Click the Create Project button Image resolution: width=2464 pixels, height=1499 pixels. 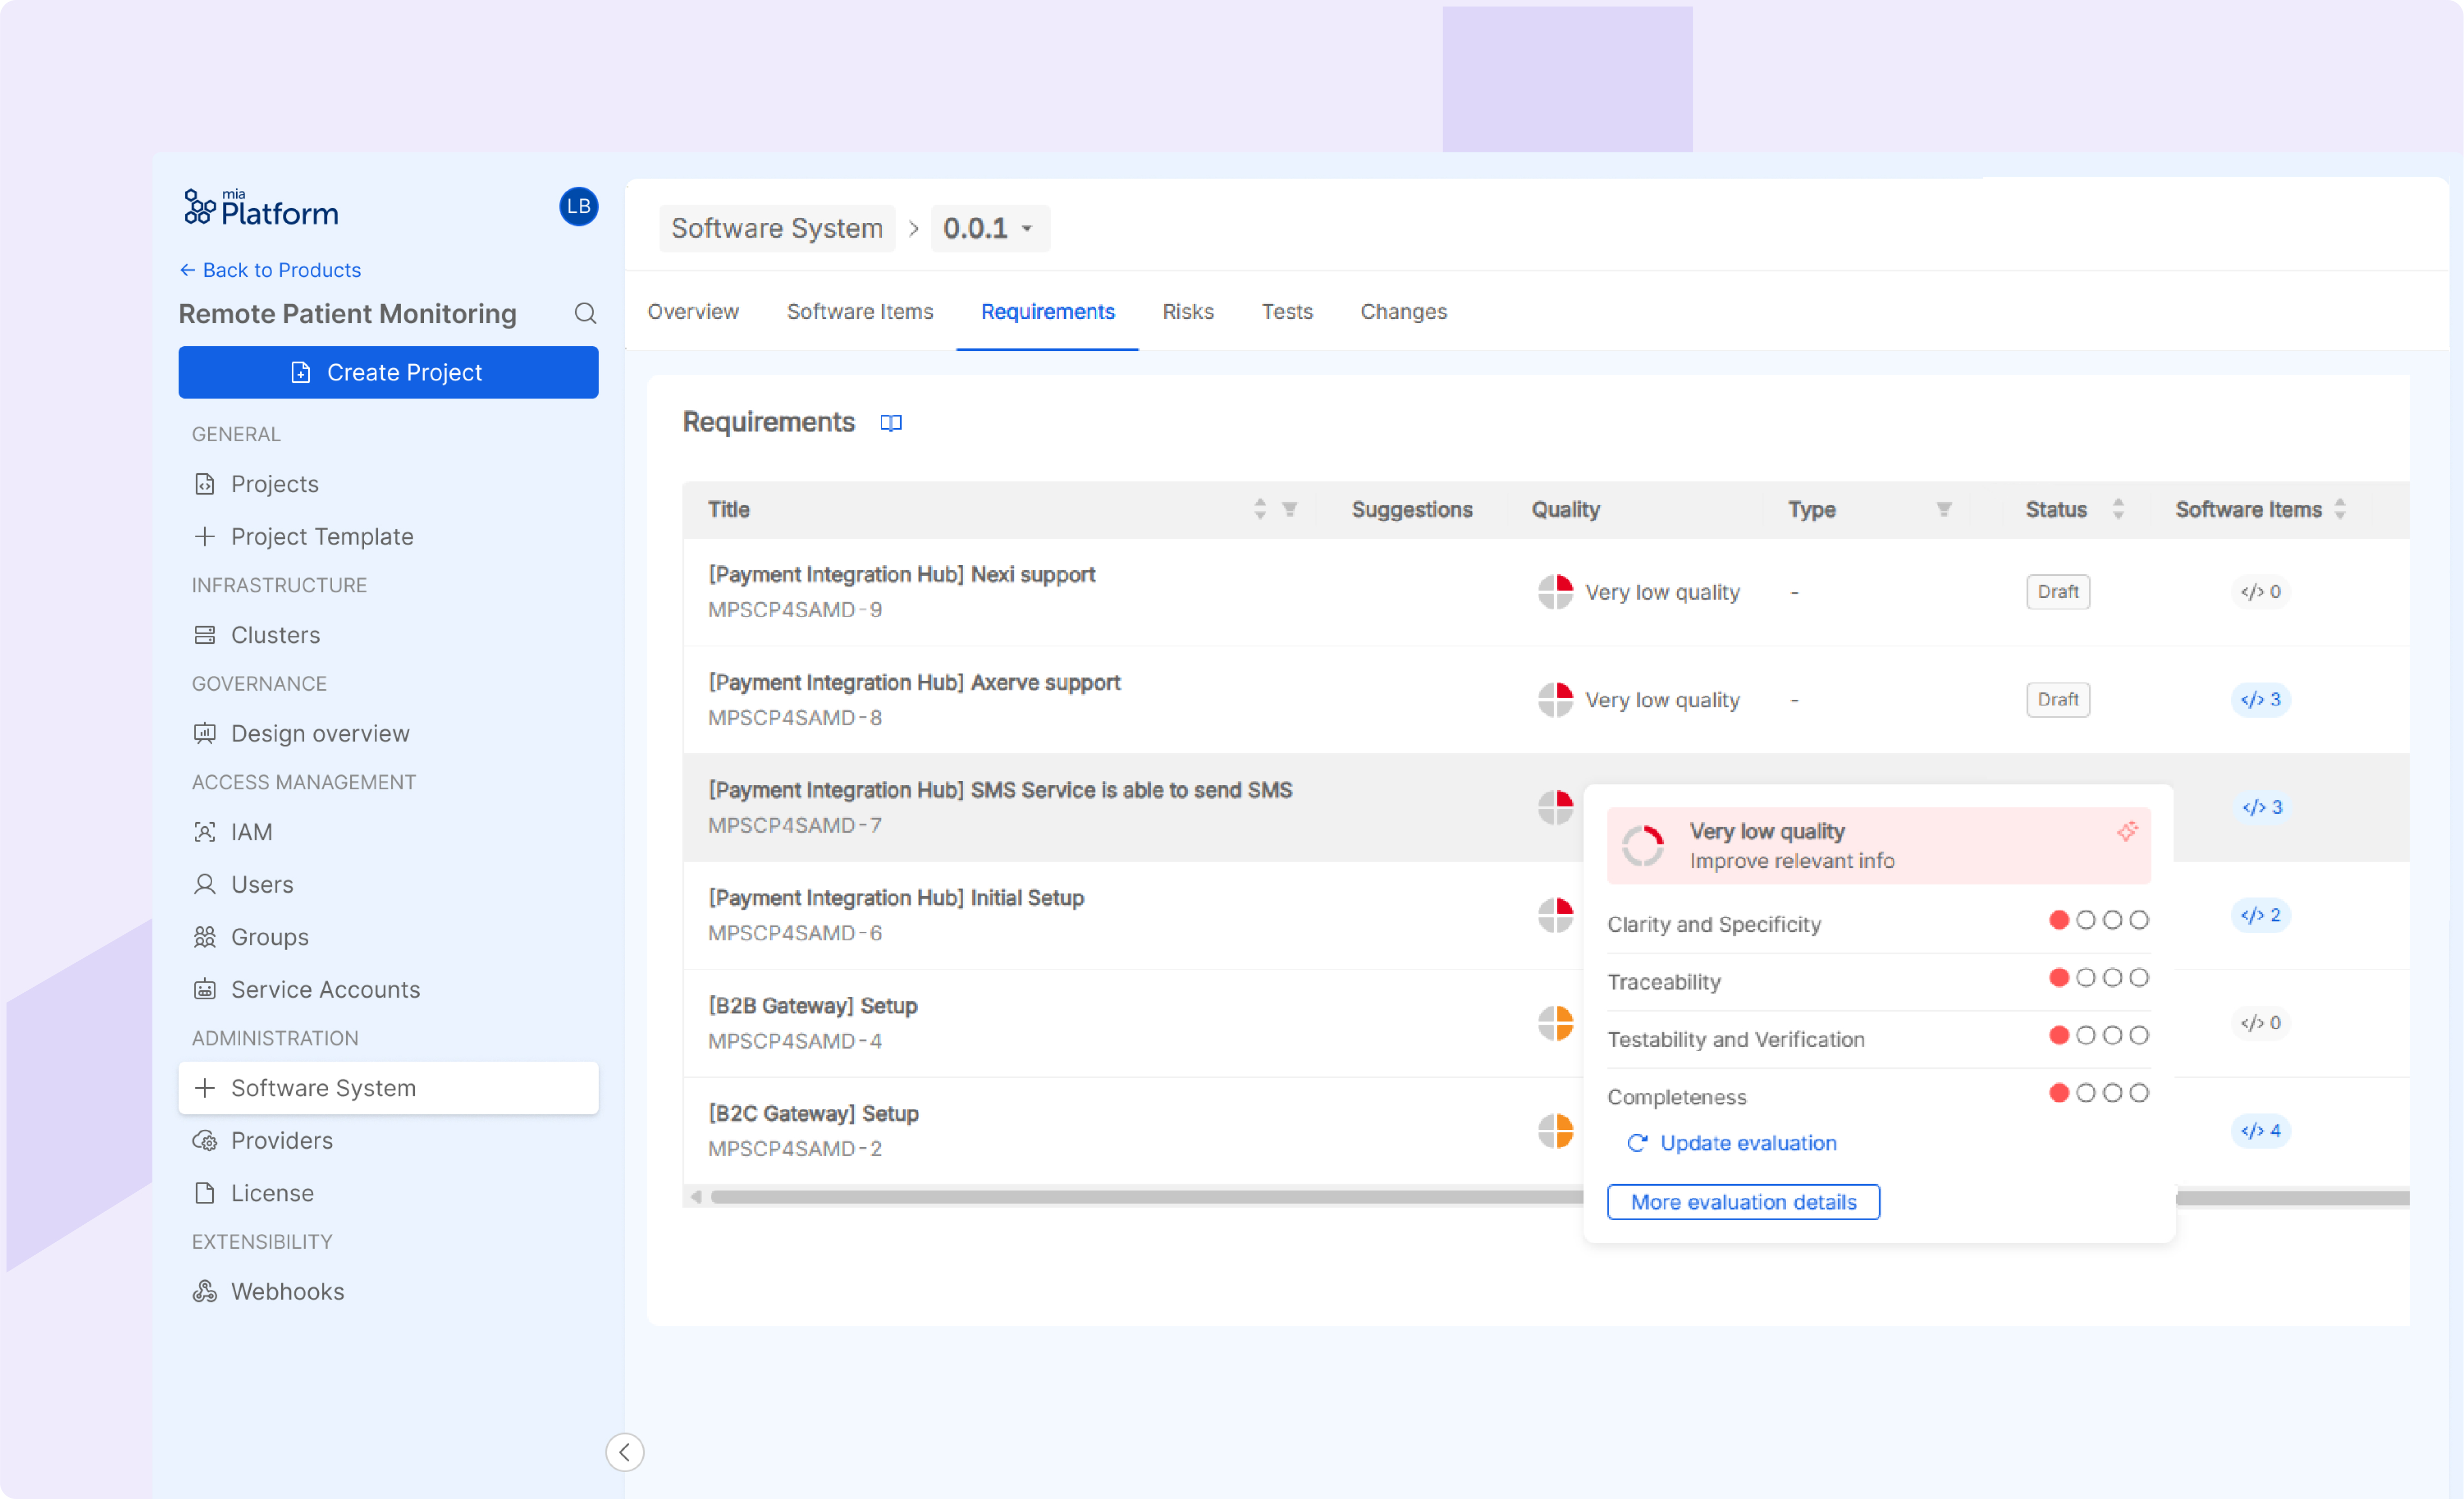(x=389, y=372)
